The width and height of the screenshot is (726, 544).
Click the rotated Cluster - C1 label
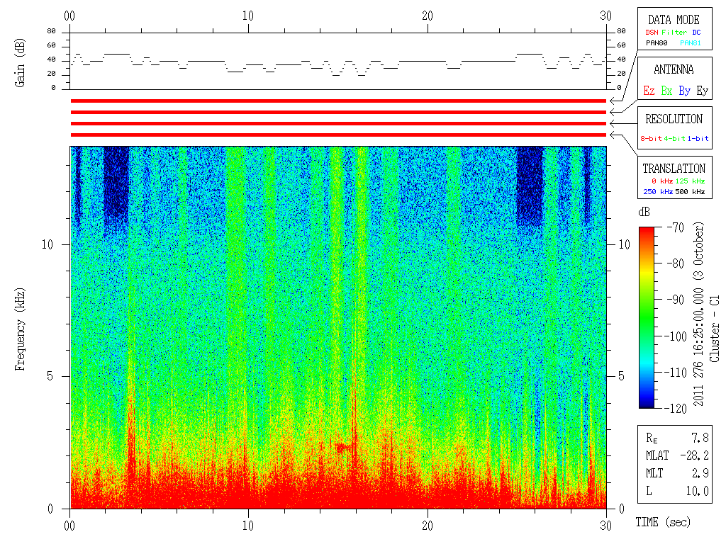point(715,329)
